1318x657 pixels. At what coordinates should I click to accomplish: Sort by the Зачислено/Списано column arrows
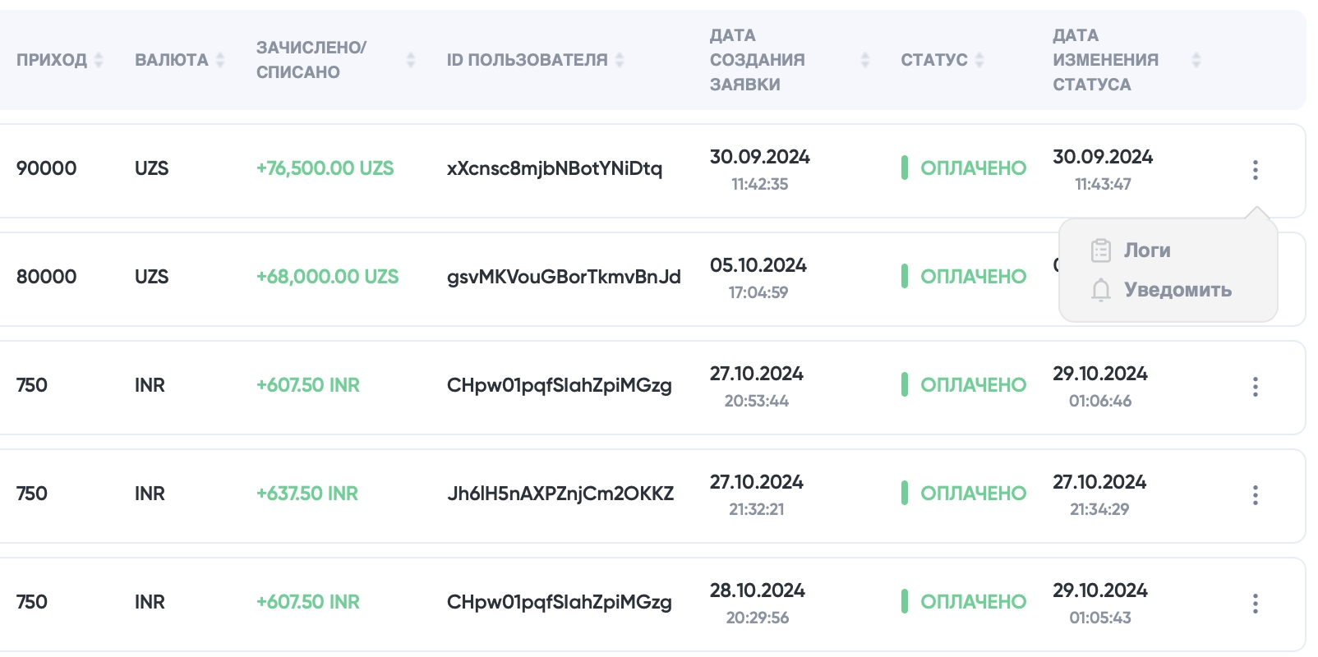coord(411,60)
